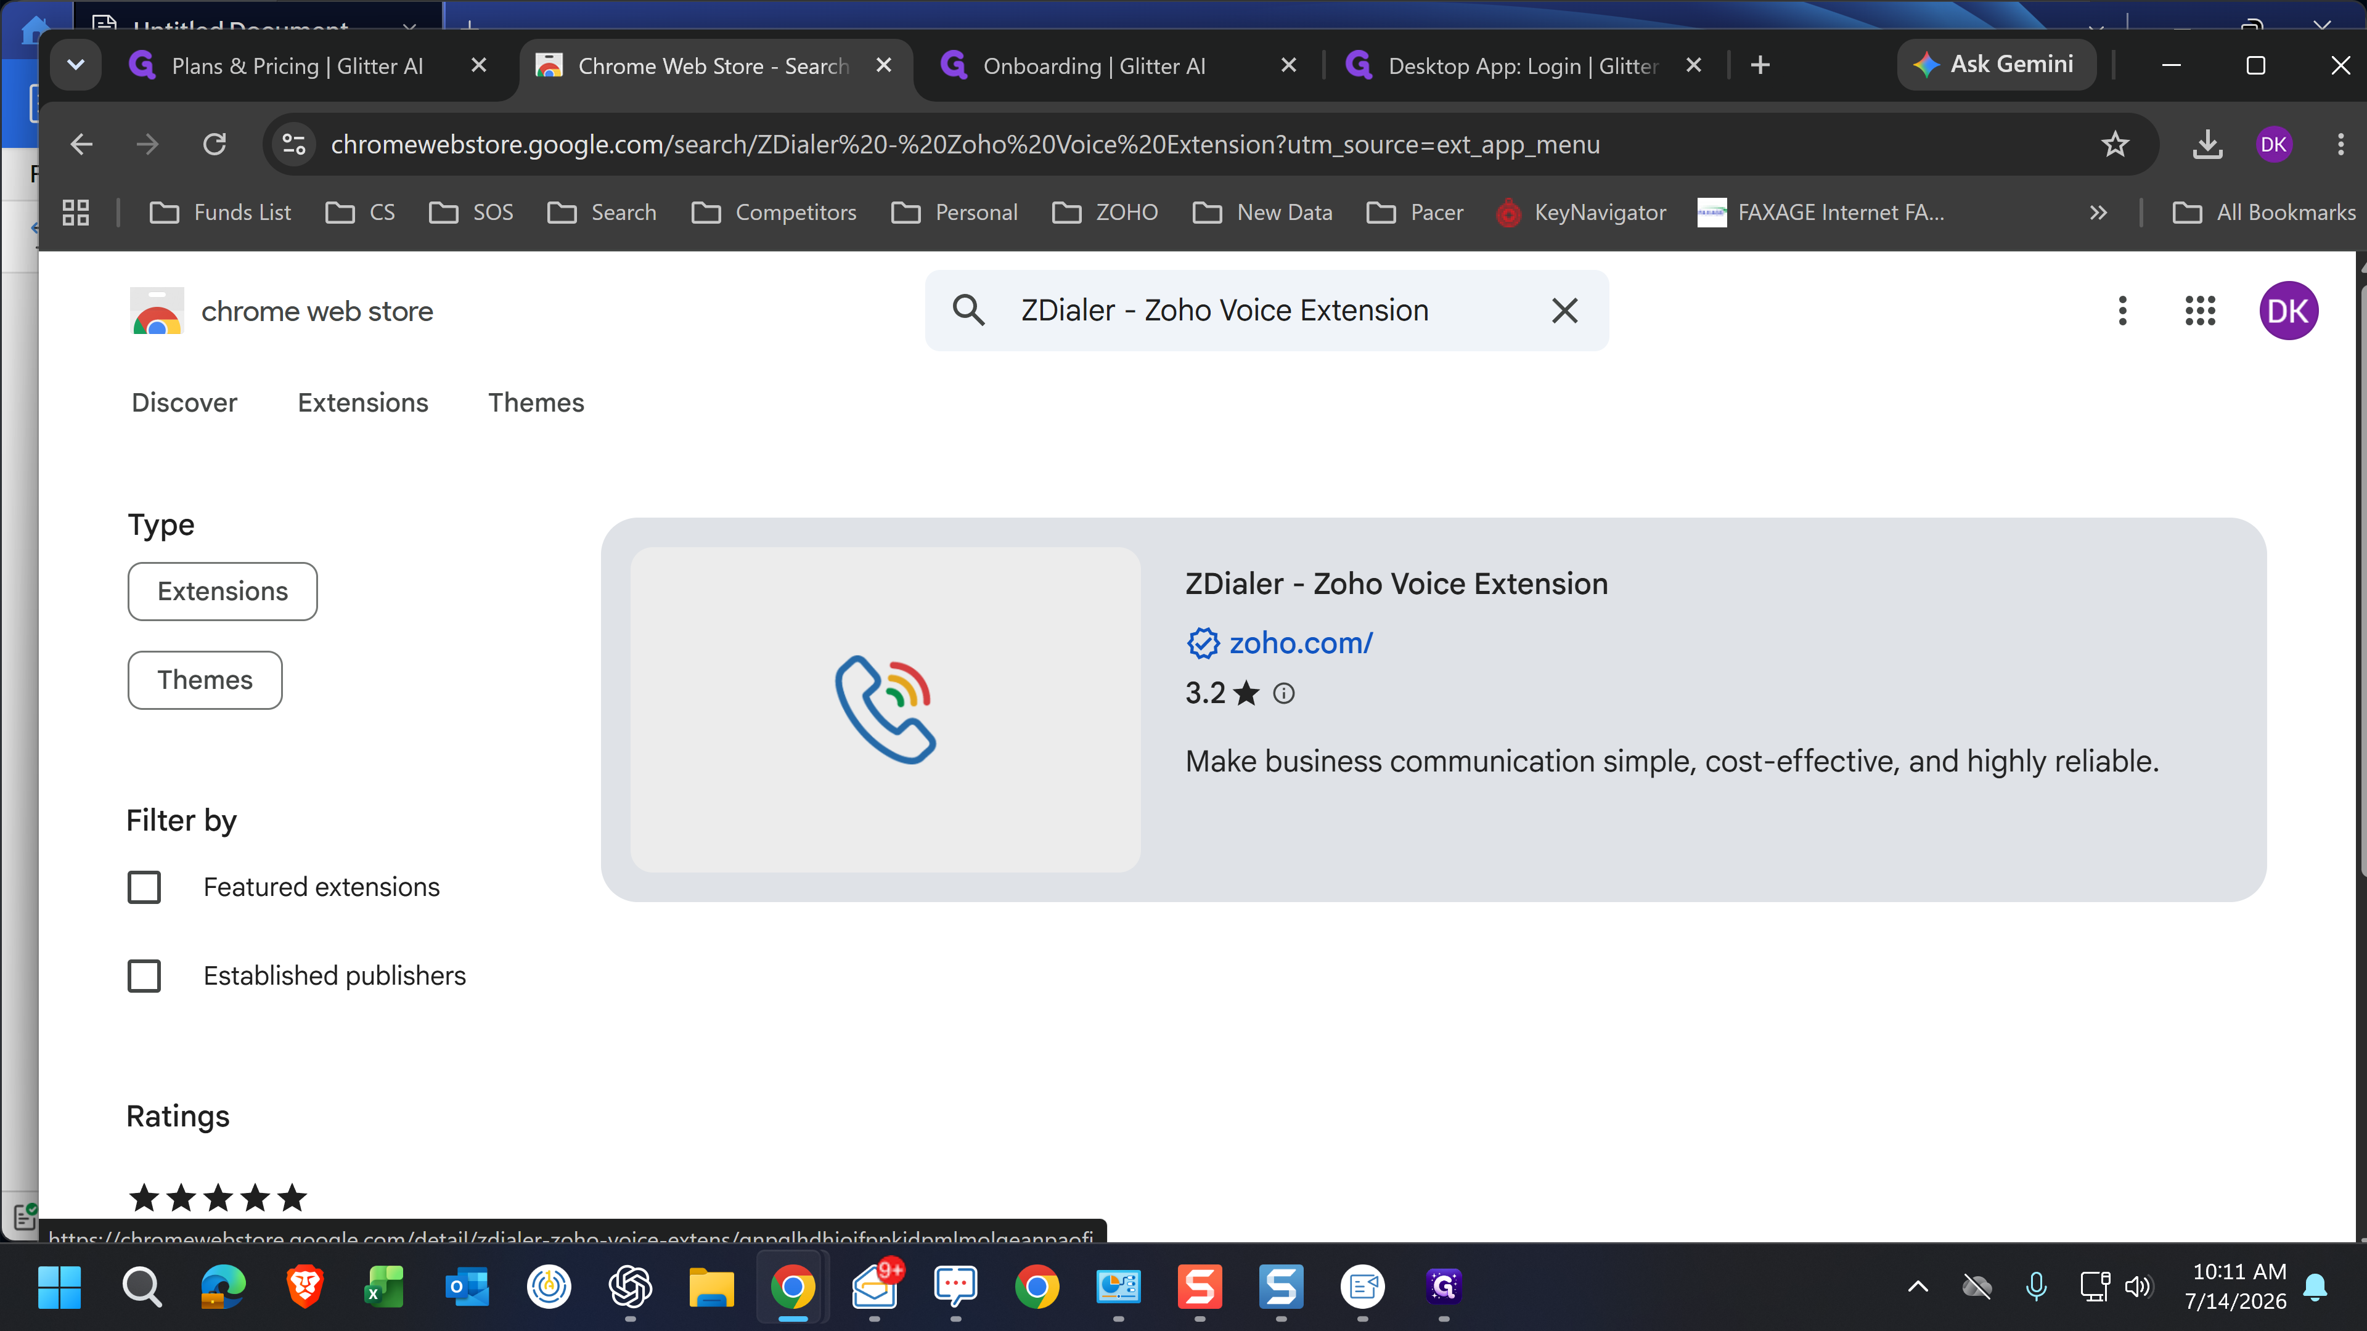Show hidden bookmarks with double chevron

[2098, 213]
